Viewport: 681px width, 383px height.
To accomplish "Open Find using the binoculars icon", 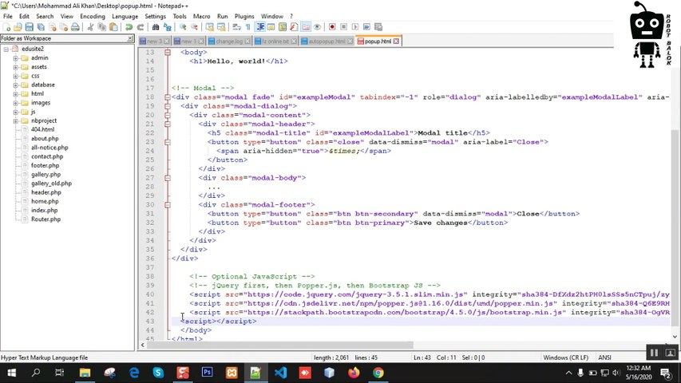I will tap(154, 26).
